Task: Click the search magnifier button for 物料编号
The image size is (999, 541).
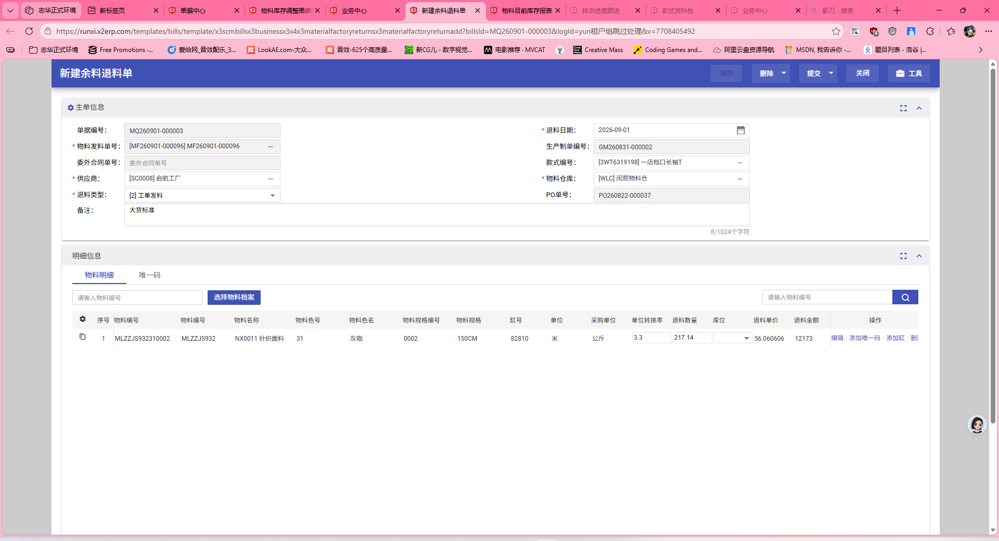Action: [905, 298]
